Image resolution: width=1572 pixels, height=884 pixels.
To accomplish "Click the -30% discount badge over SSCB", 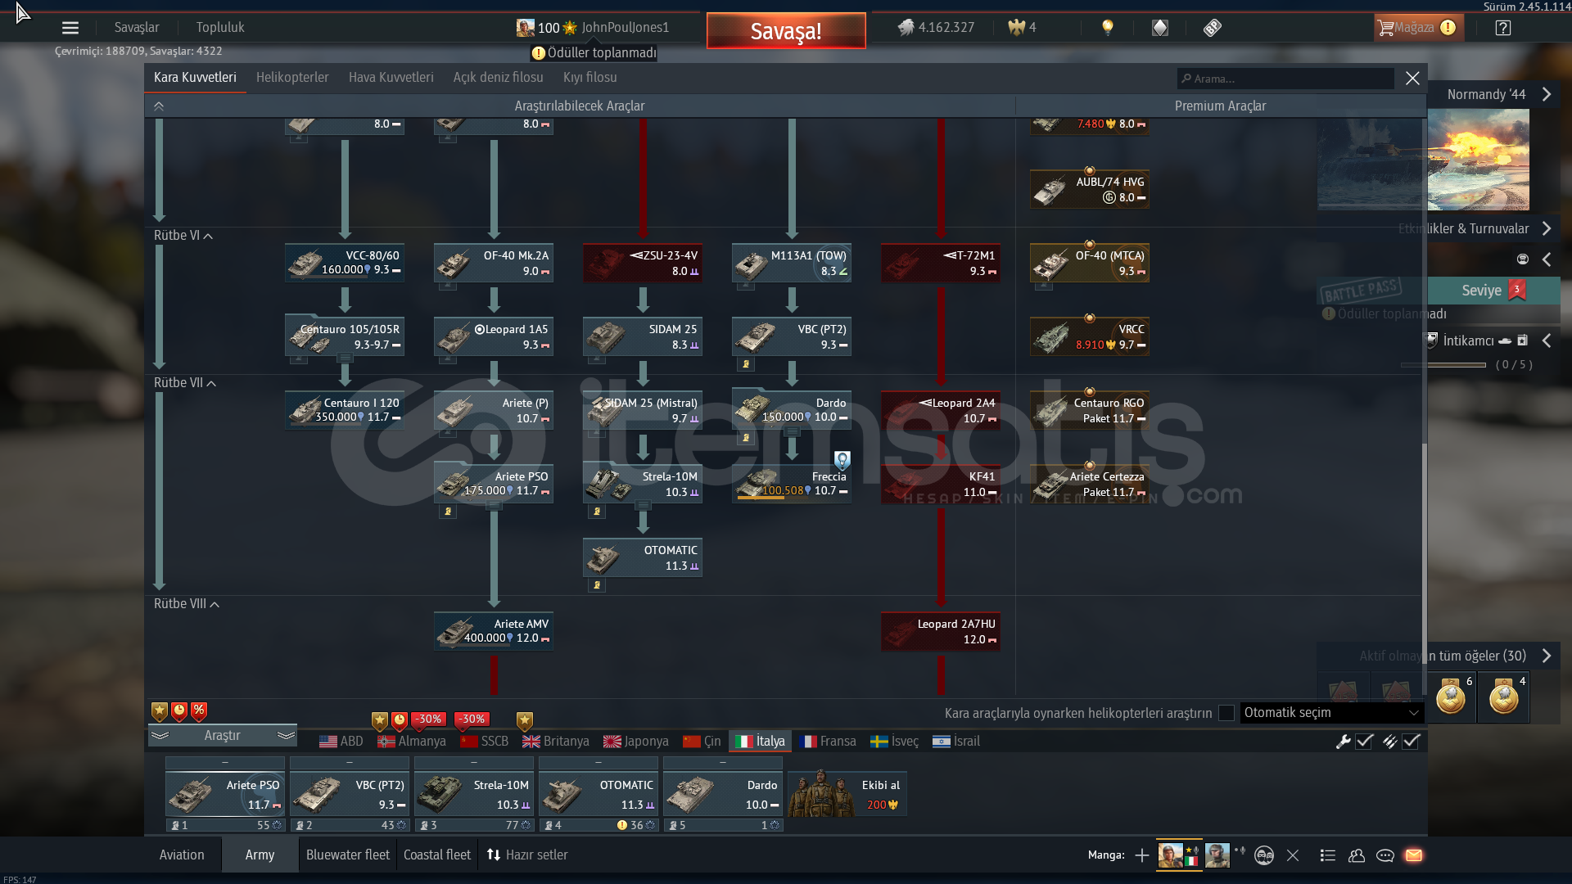I will coord(472,719).
